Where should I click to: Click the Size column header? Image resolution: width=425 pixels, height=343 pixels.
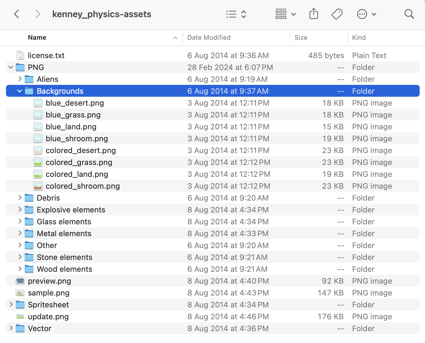point(301,38)
